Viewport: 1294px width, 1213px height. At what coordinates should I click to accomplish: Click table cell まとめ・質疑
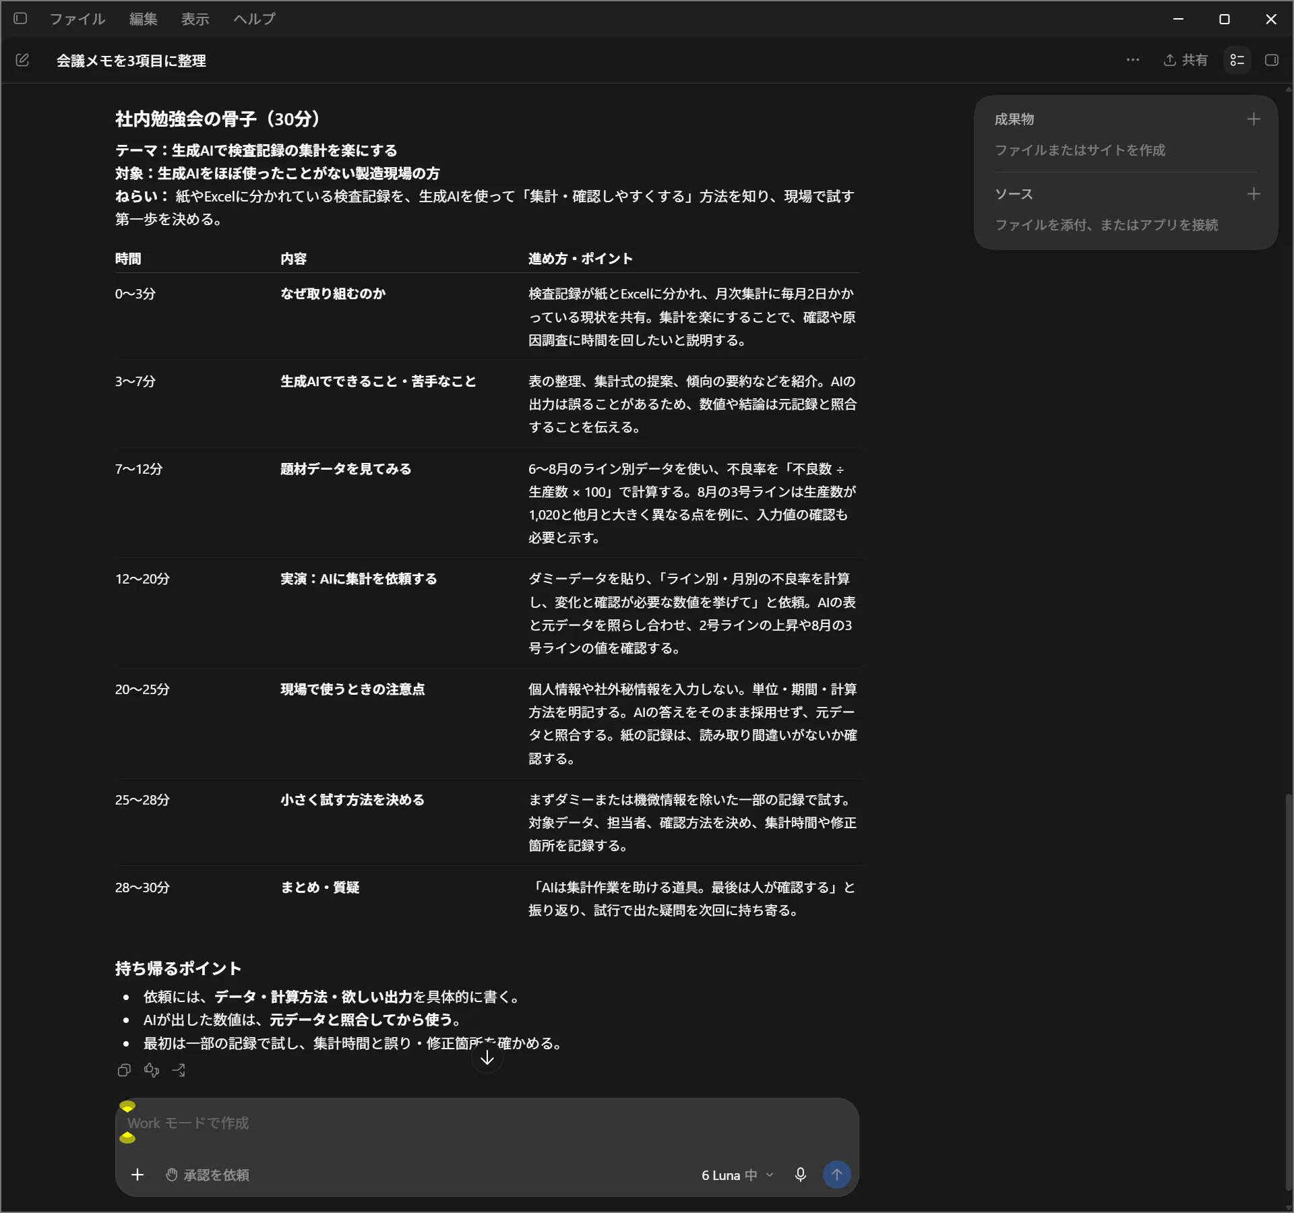click(x=319, y=888)
